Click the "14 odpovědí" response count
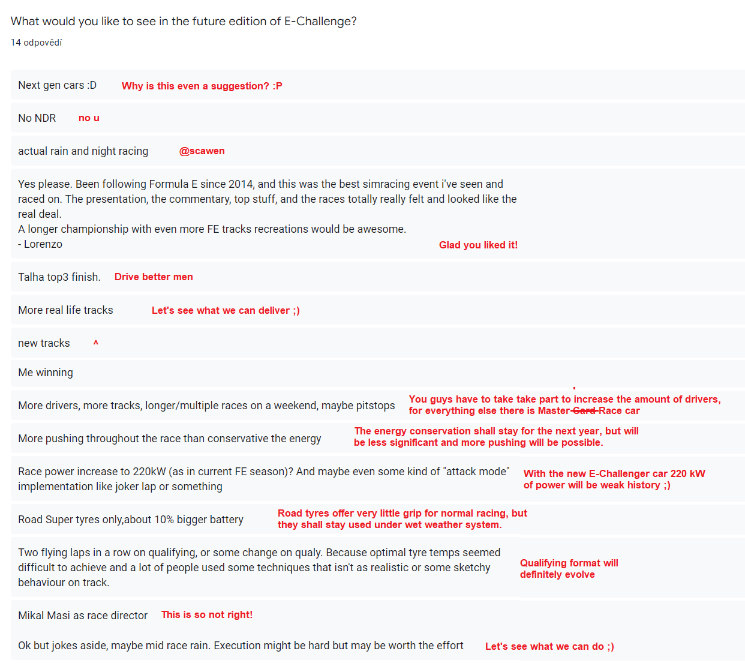The height and width of the screenshot is (666, 745). pyautogui.click(x=36, y=43)
